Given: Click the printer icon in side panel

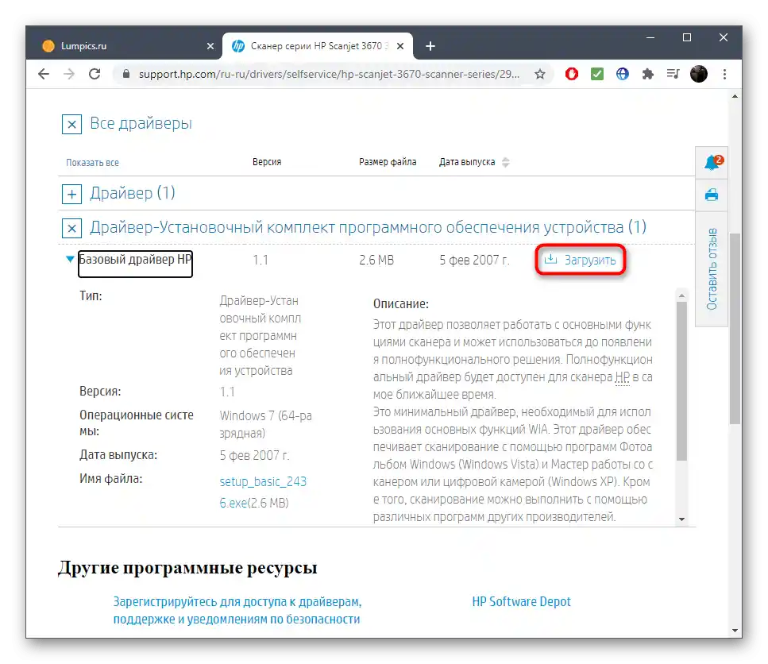Looking at the screenshot, I should pyautogui.click(x=712, y=195).
